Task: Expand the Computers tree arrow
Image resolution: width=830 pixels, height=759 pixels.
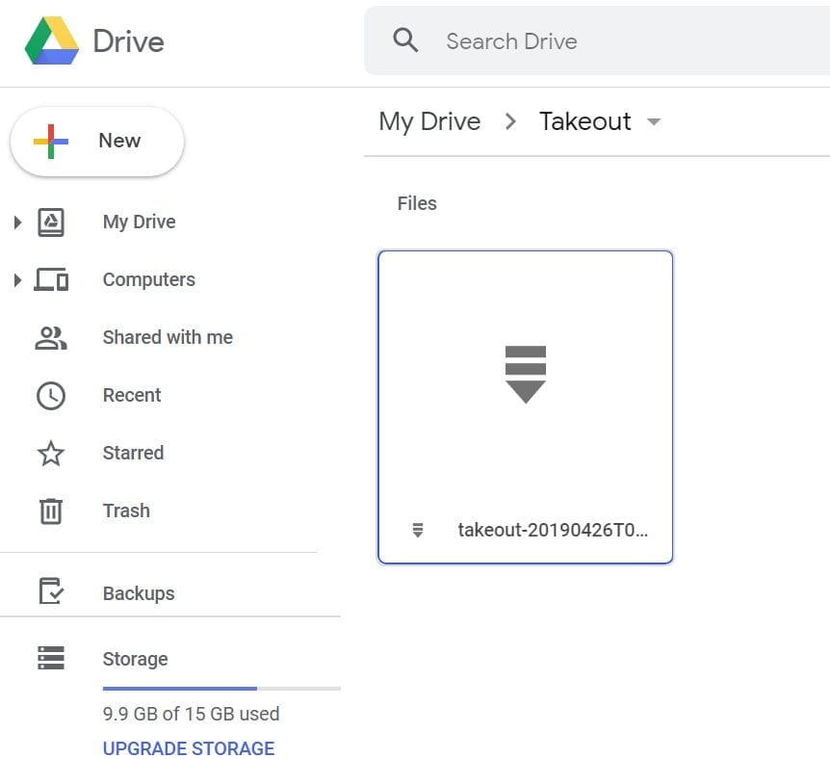Action: [17, 279]
